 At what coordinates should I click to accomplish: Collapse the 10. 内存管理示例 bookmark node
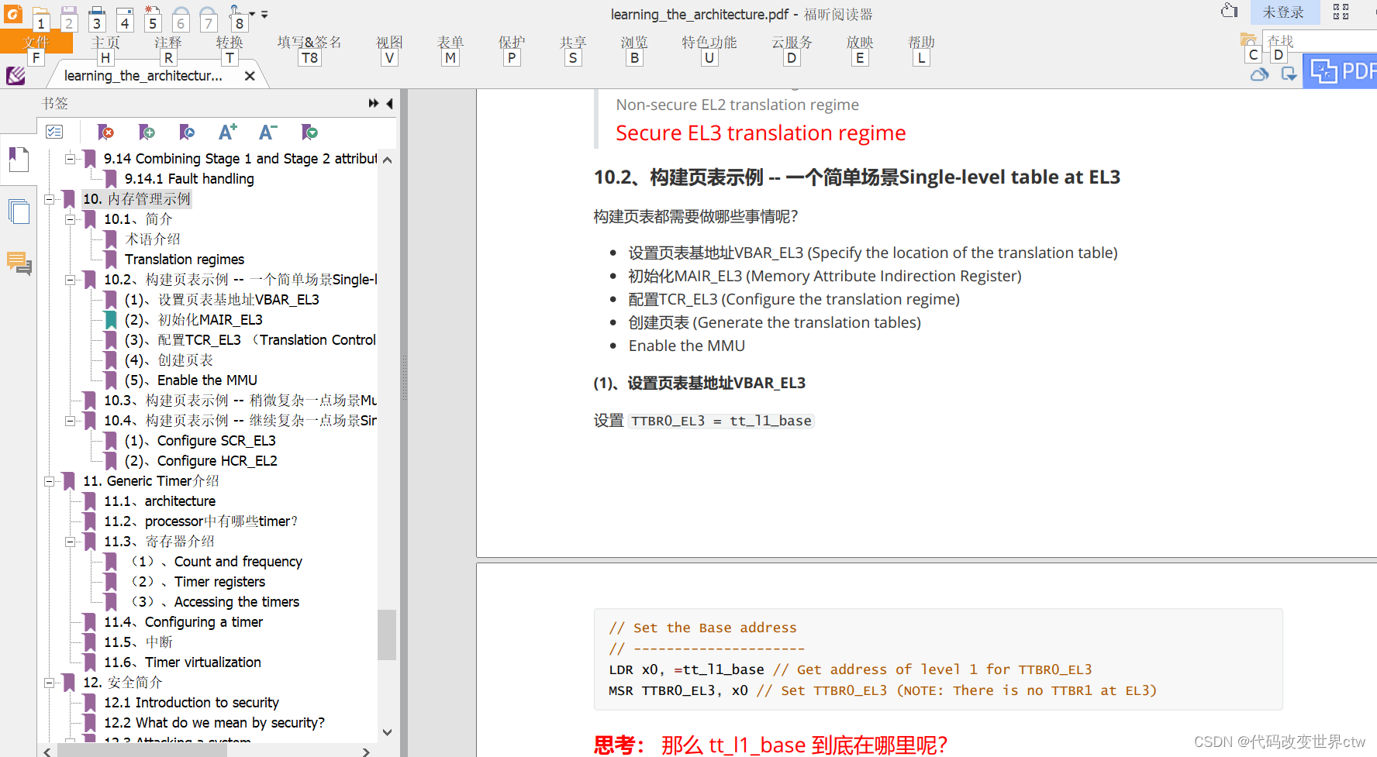click(49, 199)
